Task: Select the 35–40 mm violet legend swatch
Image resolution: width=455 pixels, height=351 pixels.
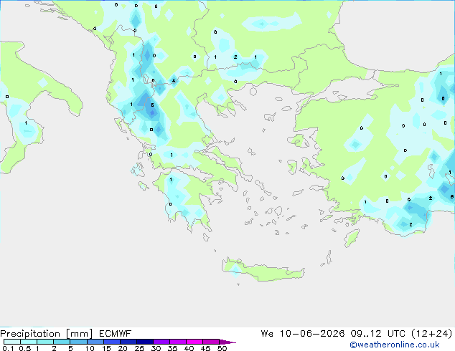Action: point(177,342)
